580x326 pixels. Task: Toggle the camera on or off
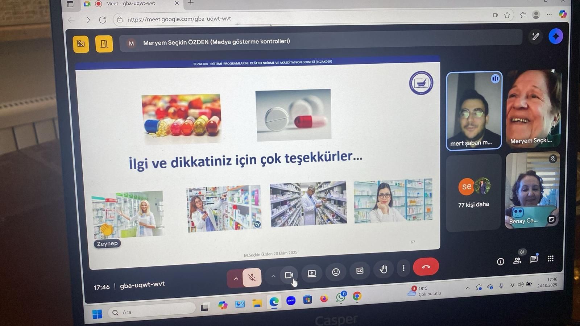pos(289,275)
